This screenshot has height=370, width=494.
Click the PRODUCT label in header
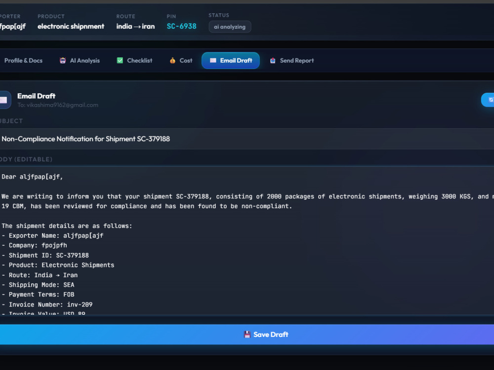[51, 16]
